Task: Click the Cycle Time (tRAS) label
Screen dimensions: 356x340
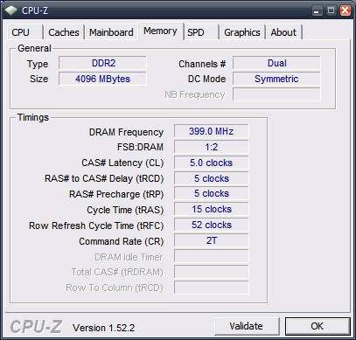Action: tap(125, 210)
